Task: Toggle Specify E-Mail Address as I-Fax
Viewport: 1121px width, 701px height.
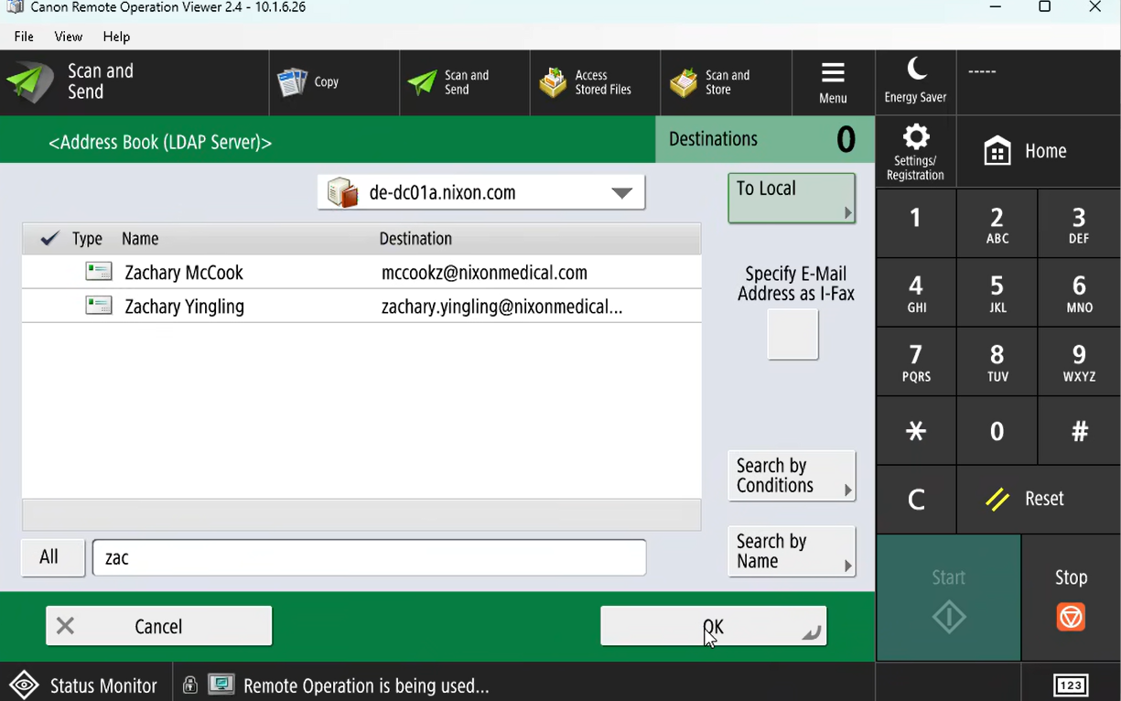Action: 792,334
